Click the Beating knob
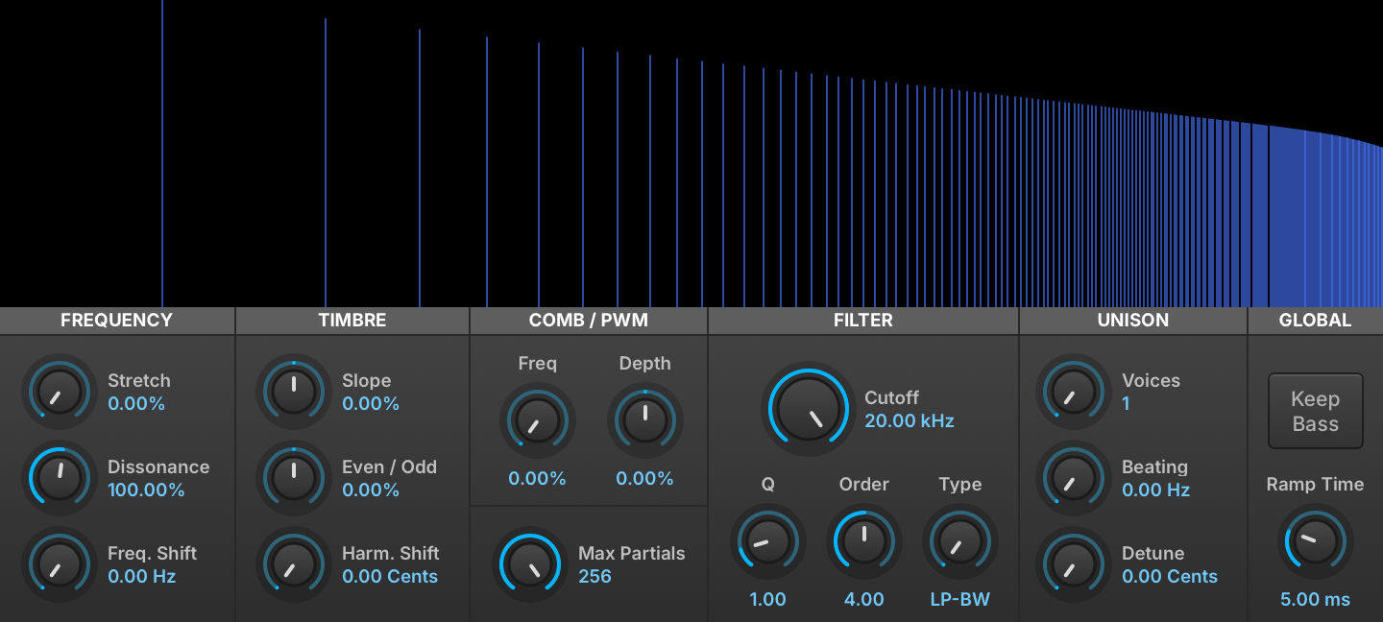Viewport: 1383px width, 622px height. coord(1074,478)
